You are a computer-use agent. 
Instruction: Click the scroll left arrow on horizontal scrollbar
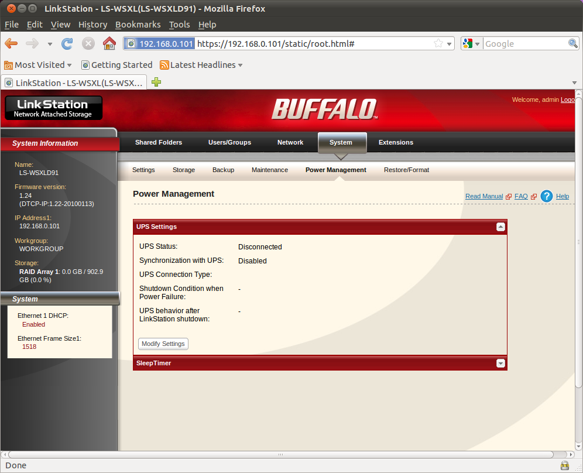point(4,454)
